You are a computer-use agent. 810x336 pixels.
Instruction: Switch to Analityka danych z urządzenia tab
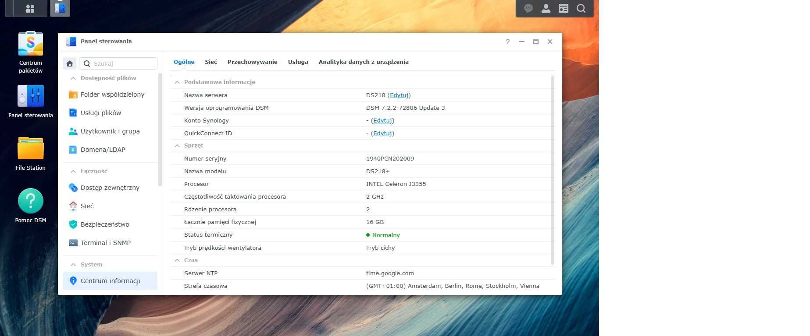(x=364, y=62)
